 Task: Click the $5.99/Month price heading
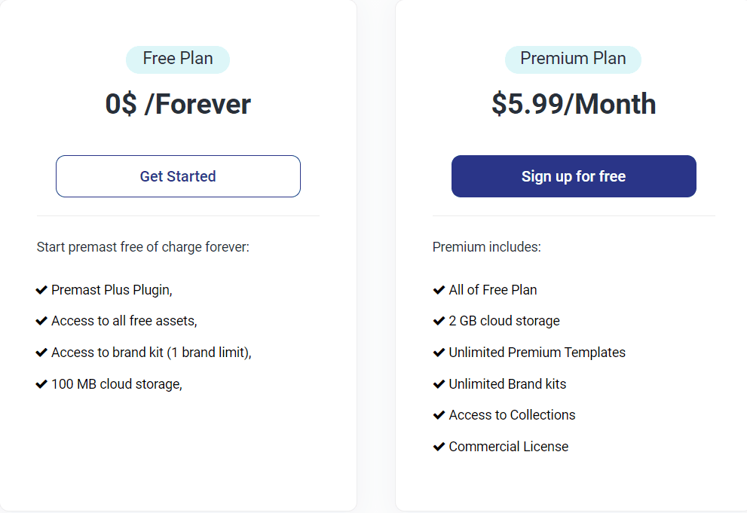[573, 104]
